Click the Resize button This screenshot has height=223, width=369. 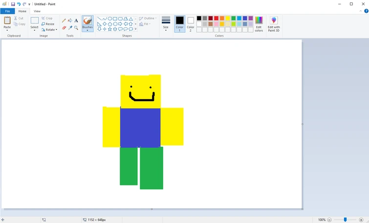[48, 24]
